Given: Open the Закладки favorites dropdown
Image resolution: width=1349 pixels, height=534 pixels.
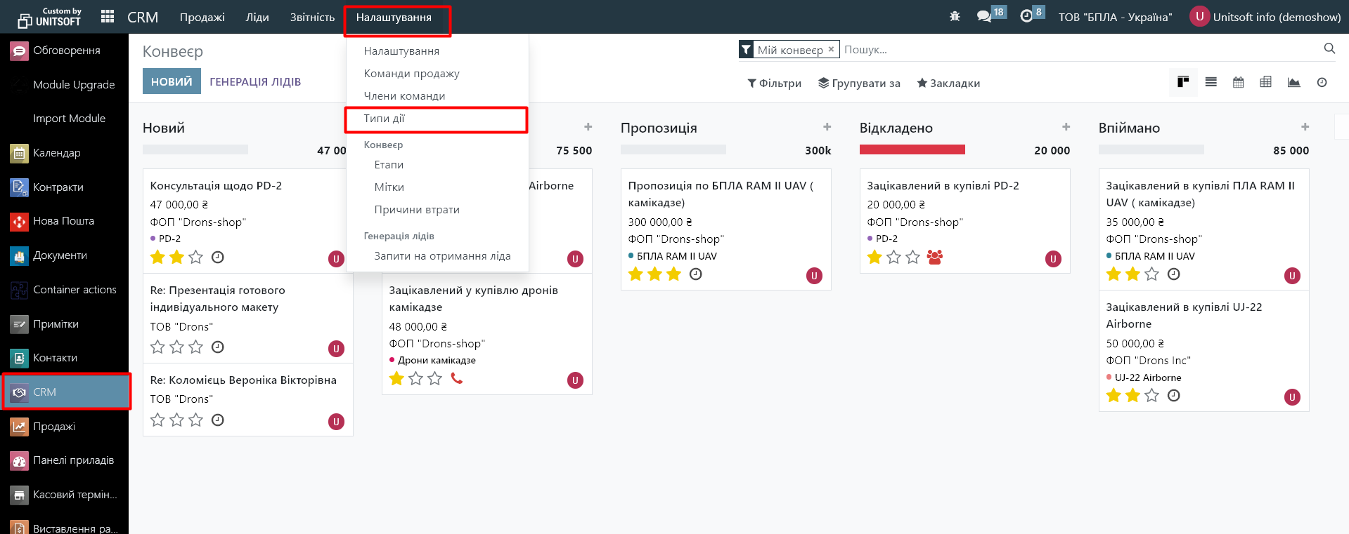Looking at the screenshot, I should [x=948, y=83].
